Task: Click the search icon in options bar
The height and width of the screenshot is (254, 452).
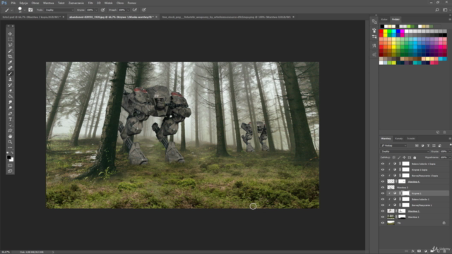Action: [437, 10]
